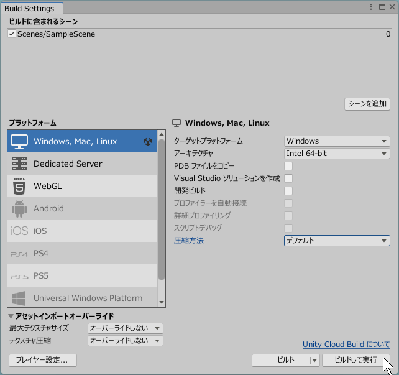Select Windows, Mac, Linux platform row
399x375 pixels.
[x=82, y=141]
